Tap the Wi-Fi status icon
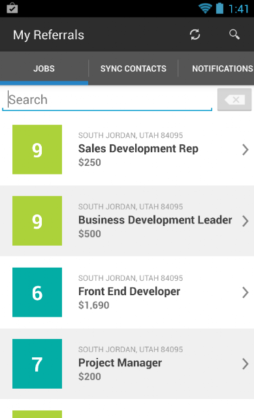The height and width of the screenshot is (418, 254). (205, 8)
